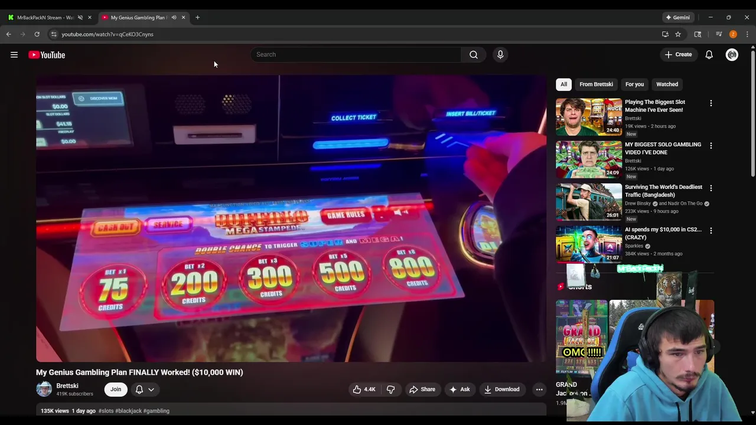
Task: Open thumbnail 'MY BIGGEST SOLO GAMBLING VIDEO'
Action: click(x=589, y=159)
